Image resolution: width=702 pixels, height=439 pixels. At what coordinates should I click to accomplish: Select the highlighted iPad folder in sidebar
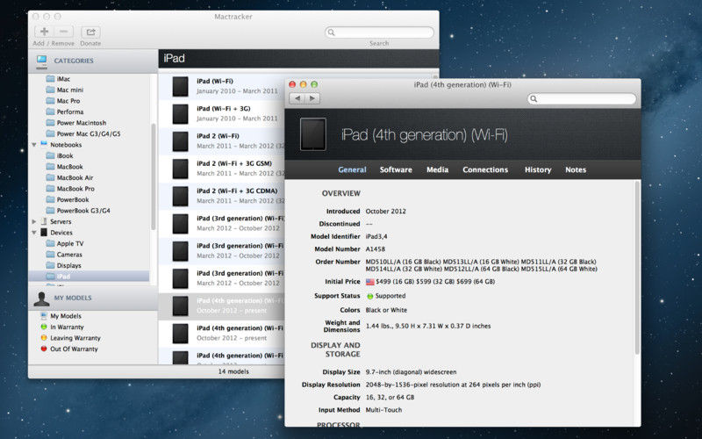(90, 277)
